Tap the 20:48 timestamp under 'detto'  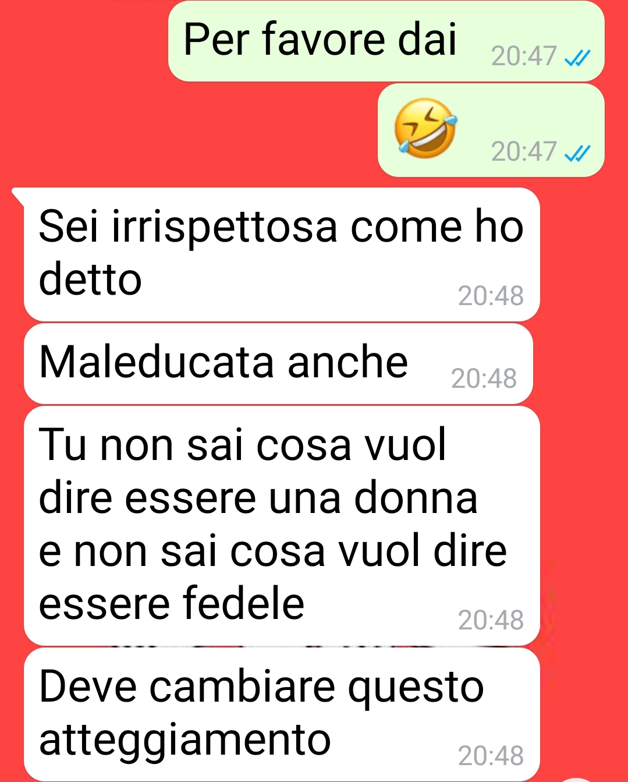[x=491, y=296]
